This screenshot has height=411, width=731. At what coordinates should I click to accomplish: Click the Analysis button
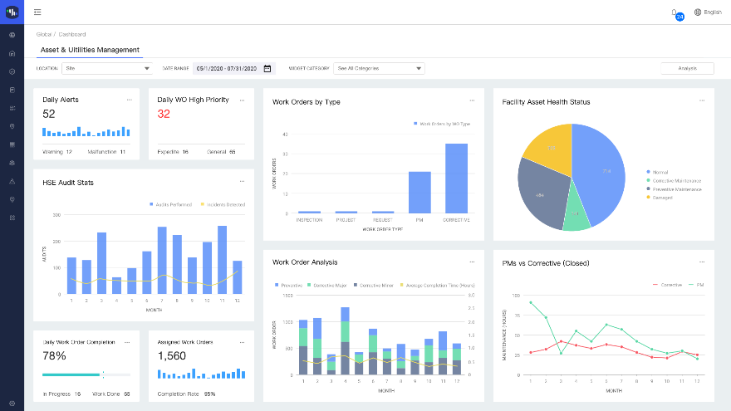687,68
